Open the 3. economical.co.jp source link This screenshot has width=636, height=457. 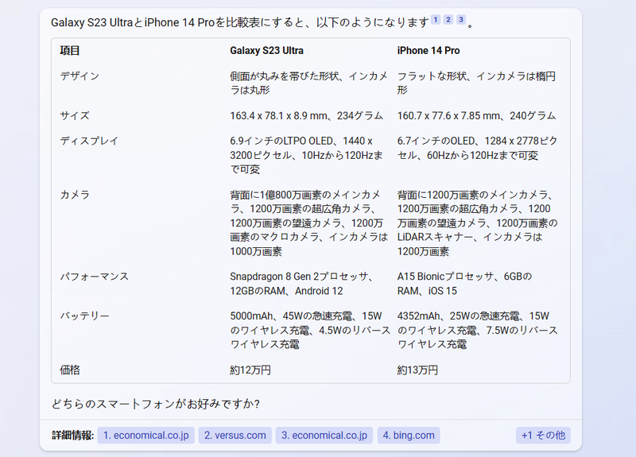pos(324,435)
